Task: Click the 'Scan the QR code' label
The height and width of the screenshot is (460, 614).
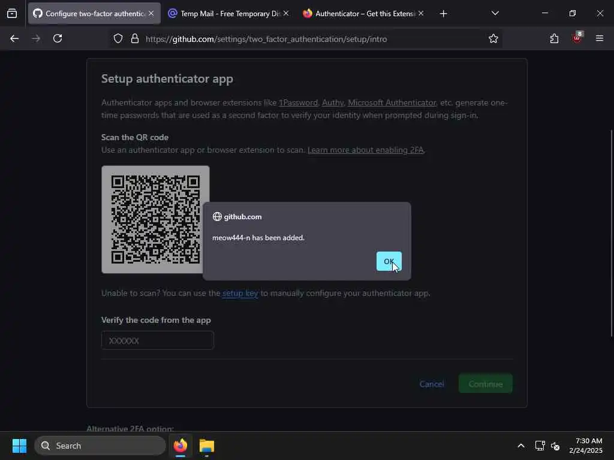Action: pos(135,137)
